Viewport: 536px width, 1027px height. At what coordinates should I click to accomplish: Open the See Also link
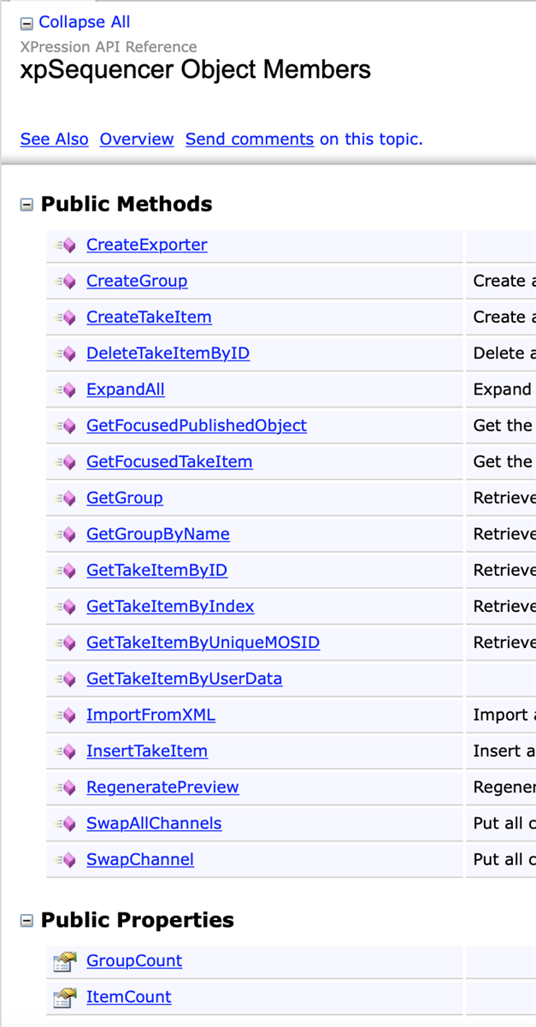pyautogui.click(x=54, y=139)
